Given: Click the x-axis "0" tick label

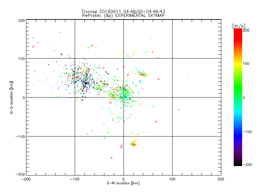Looking at the screenshot, I should [x=123, y=179].
